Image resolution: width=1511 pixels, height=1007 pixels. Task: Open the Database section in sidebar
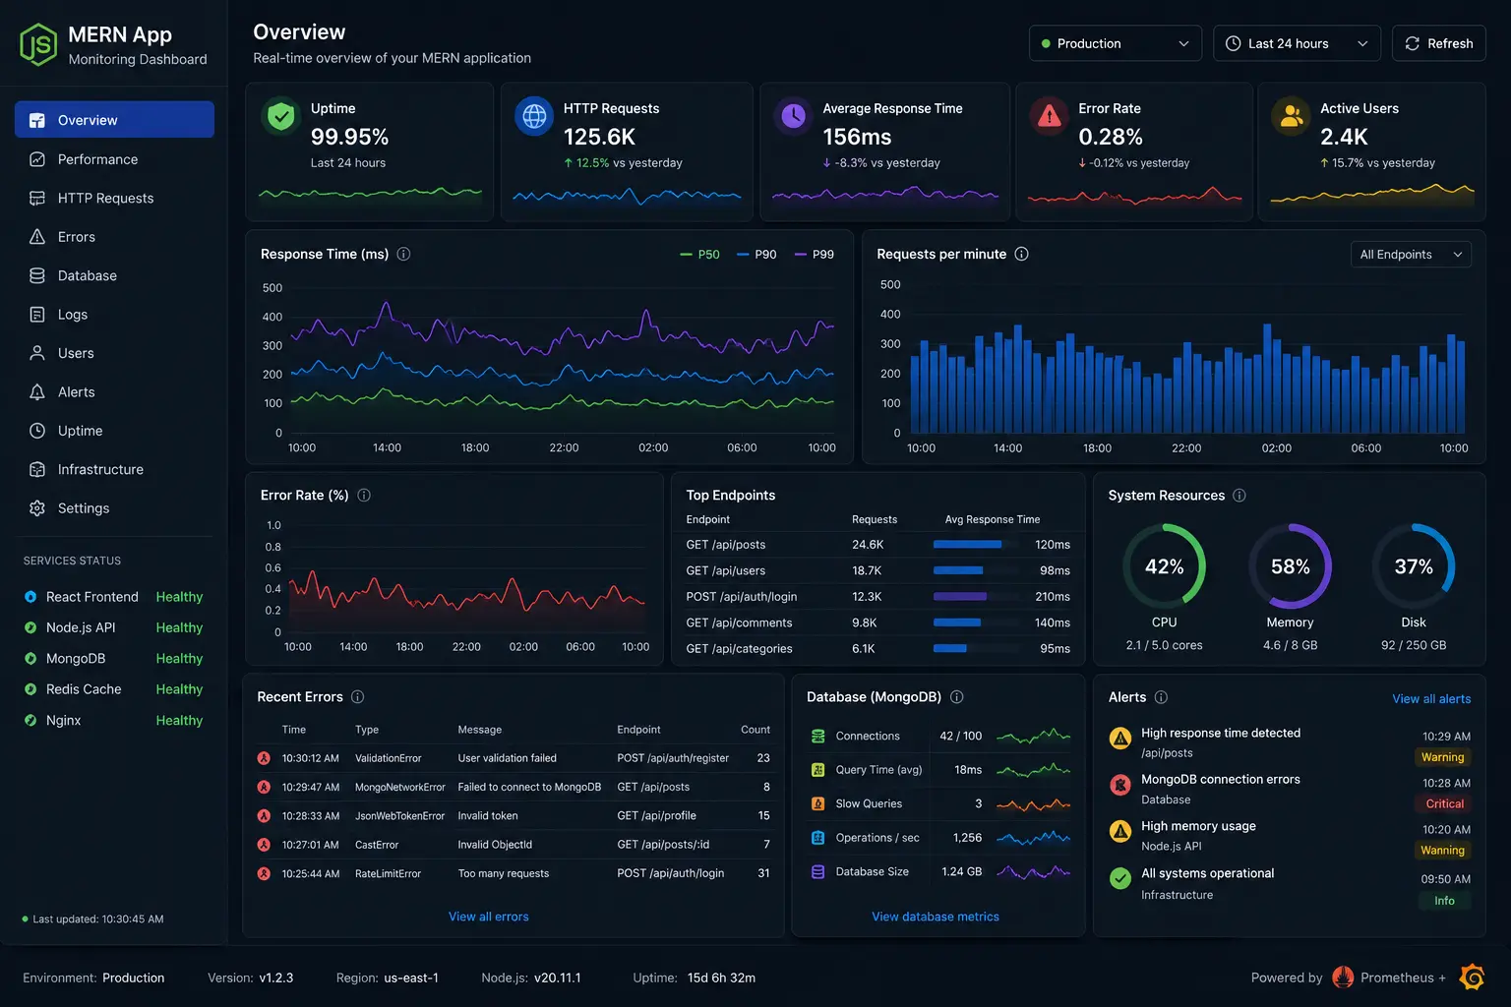114,275
